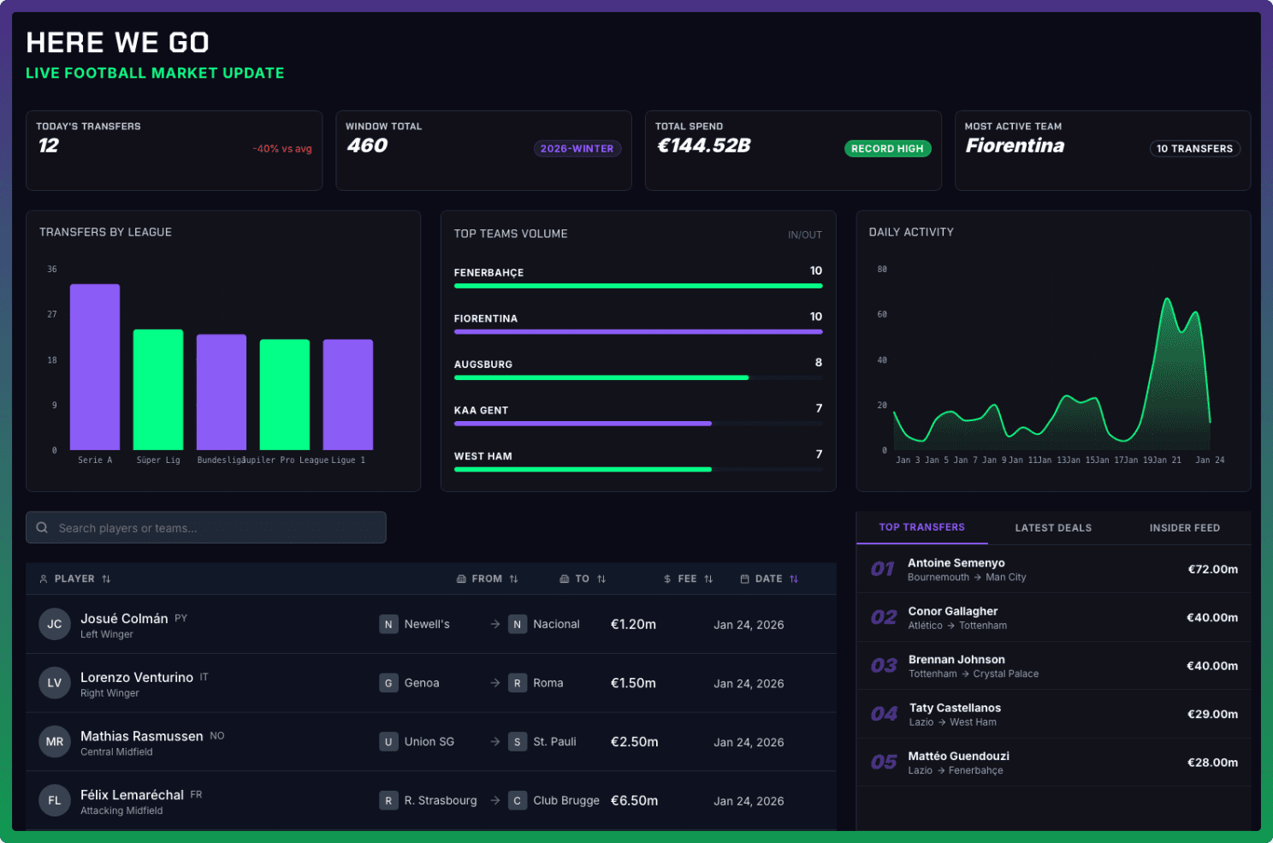The height and width of the screenshot is (843, 1273).
Task: Click the €144.52B total spend value
Action: point(703,146)
